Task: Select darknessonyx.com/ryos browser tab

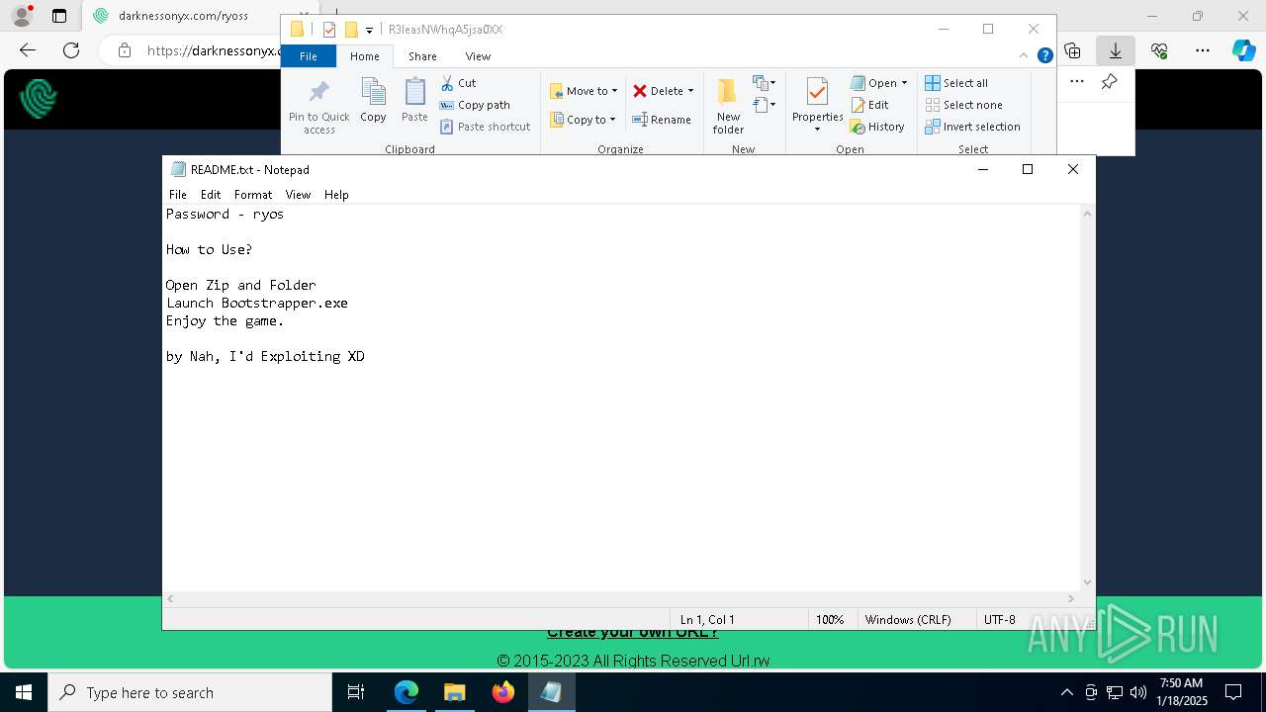Action: coord(183,16)
